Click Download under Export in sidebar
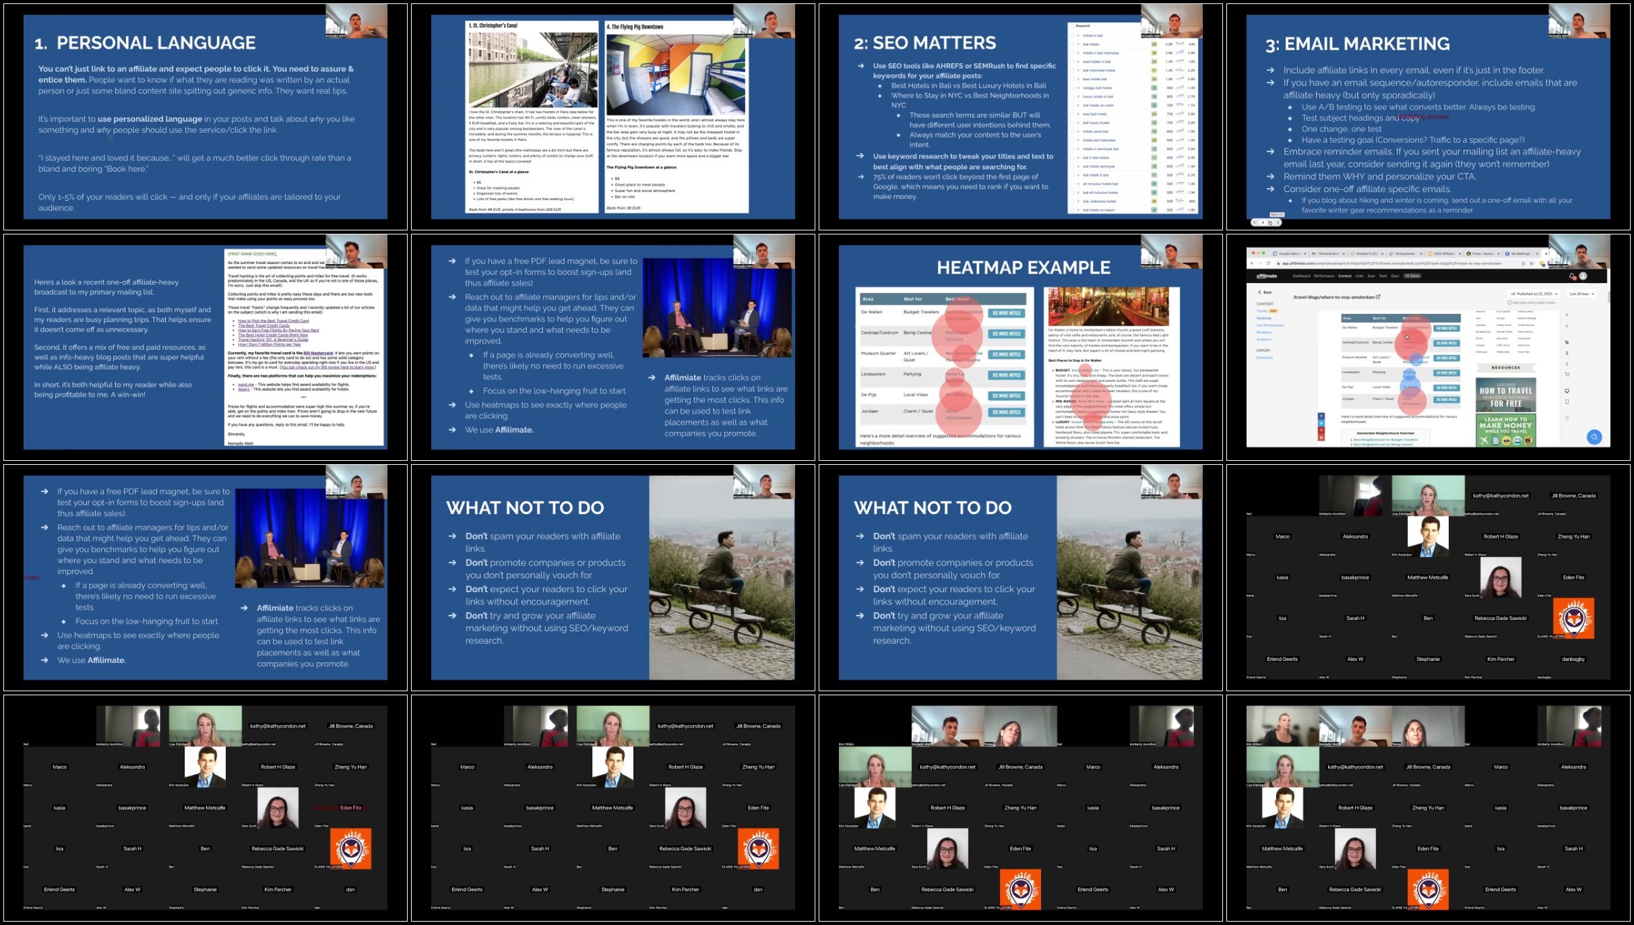The image size is (1634, 925). [x=1265, y=357]
